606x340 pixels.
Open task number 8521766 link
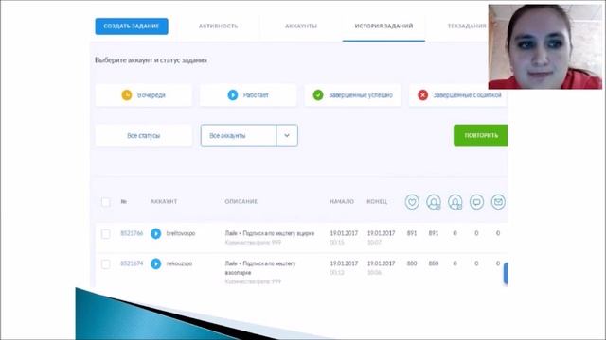click(132, 233)
